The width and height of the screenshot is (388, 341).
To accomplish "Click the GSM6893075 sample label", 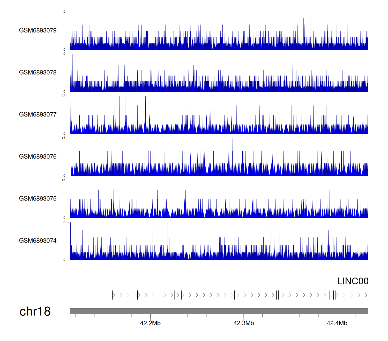I will [38, 199].
